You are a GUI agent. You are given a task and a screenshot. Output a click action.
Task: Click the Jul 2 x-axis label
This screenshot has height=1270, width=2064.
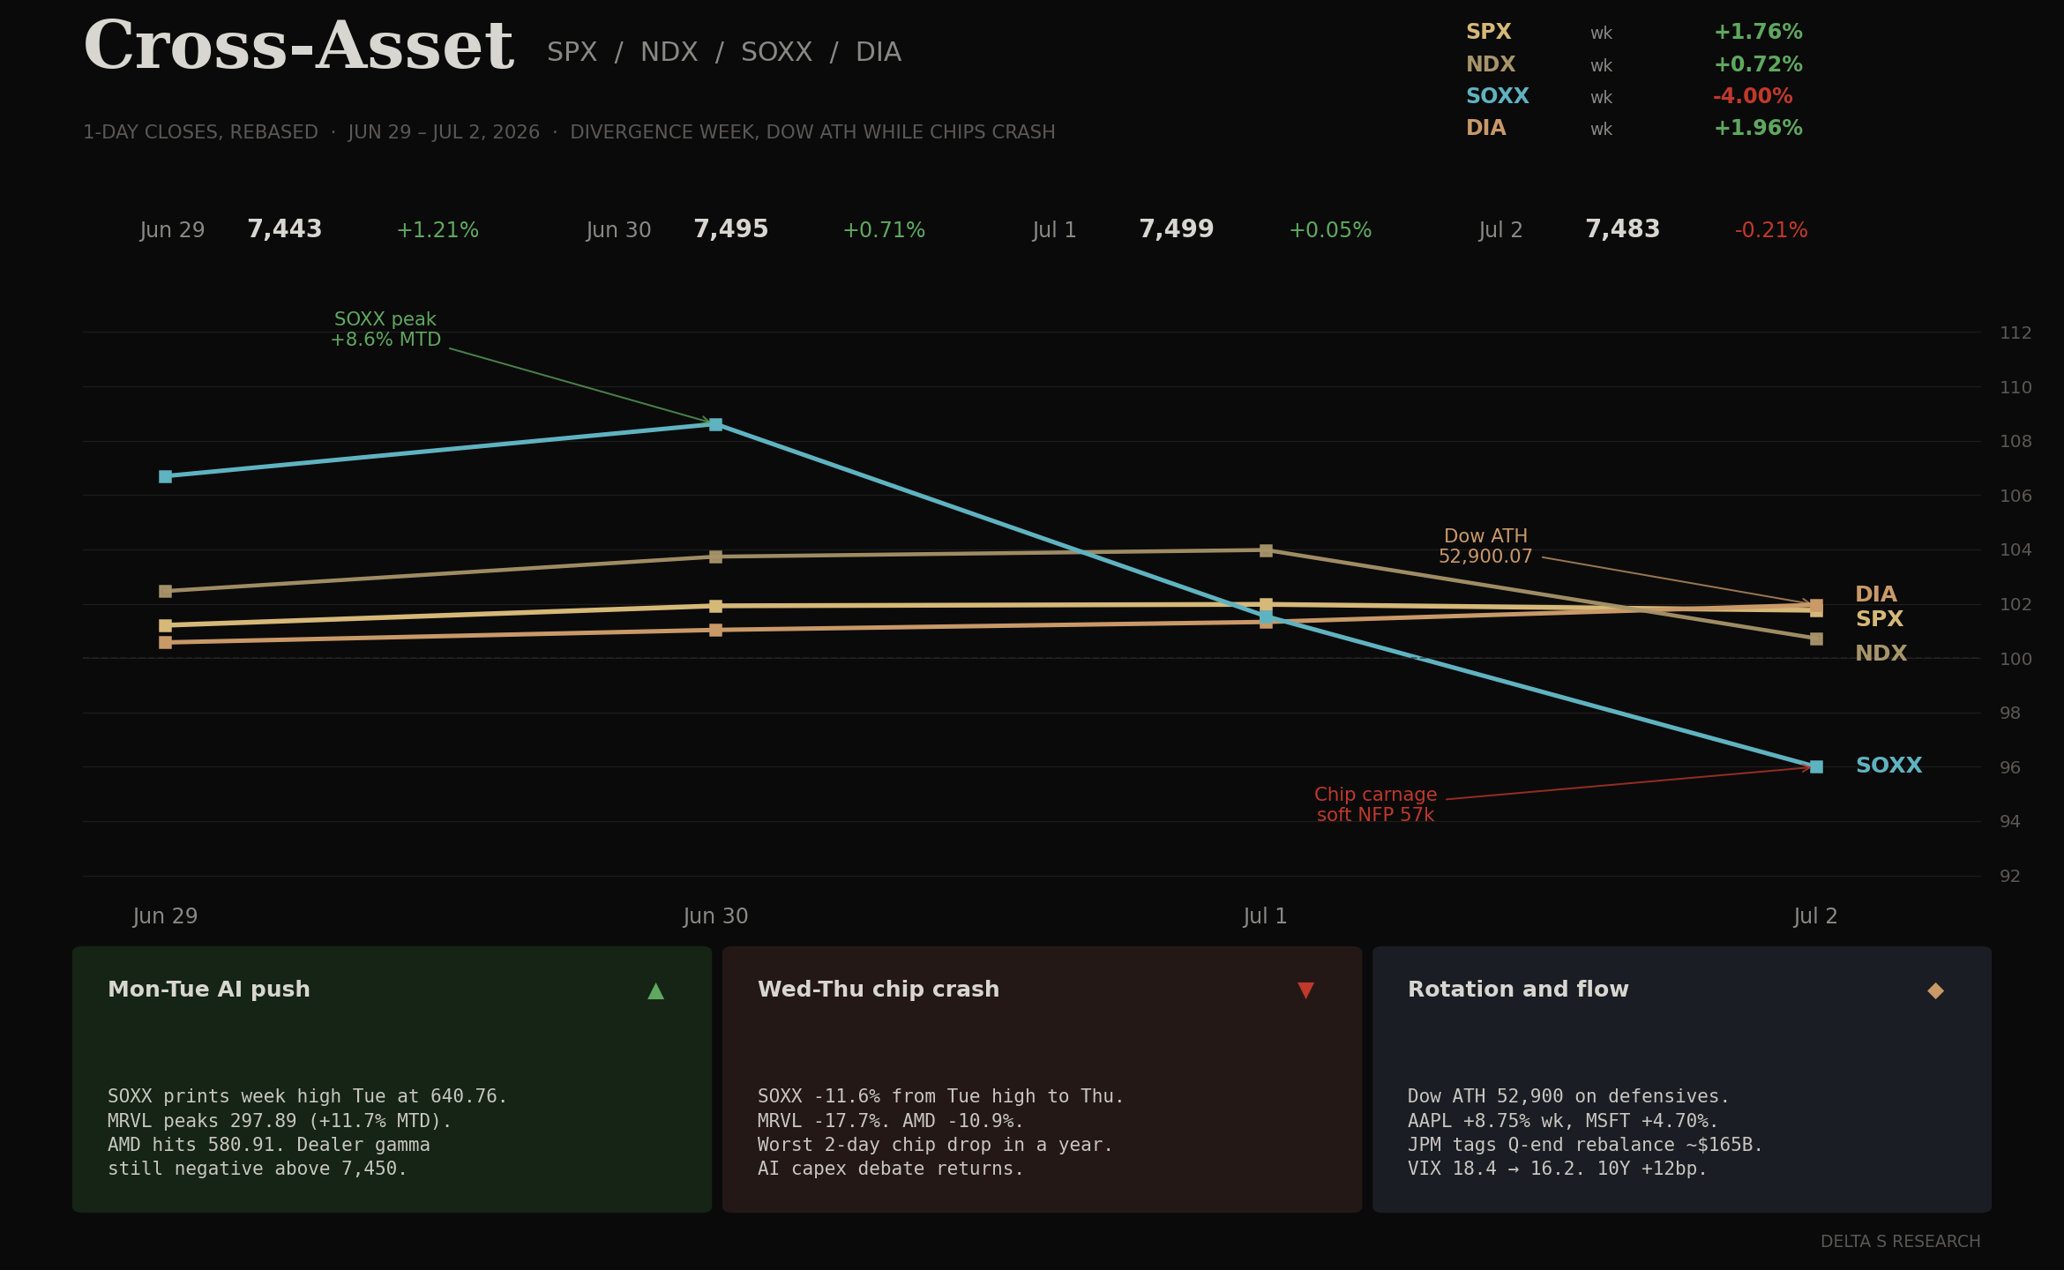click(1816, 916)
